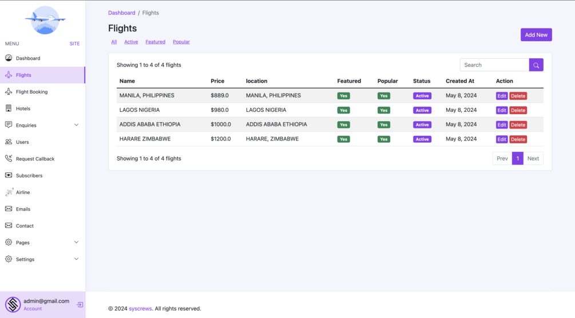
Task: Click the Users icon in sidebar
Action: point(9,142)
